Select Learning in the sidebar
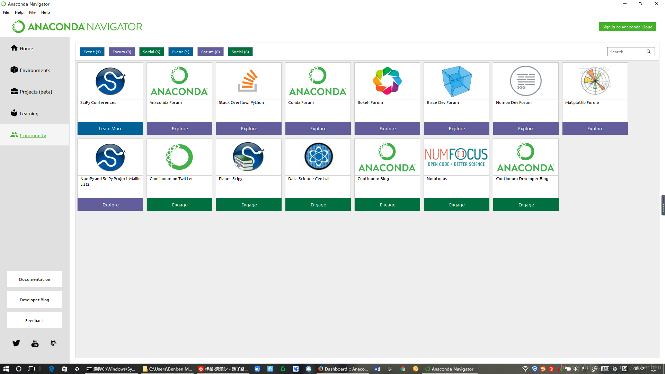The width and height of the screenshot is (665, 374). (x=29, y=114)
